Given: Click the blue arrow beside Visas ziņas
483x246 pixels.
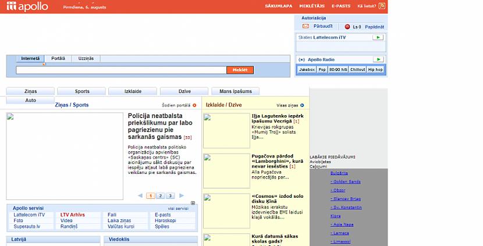Looking at the screenshot, I should [302, 105].
